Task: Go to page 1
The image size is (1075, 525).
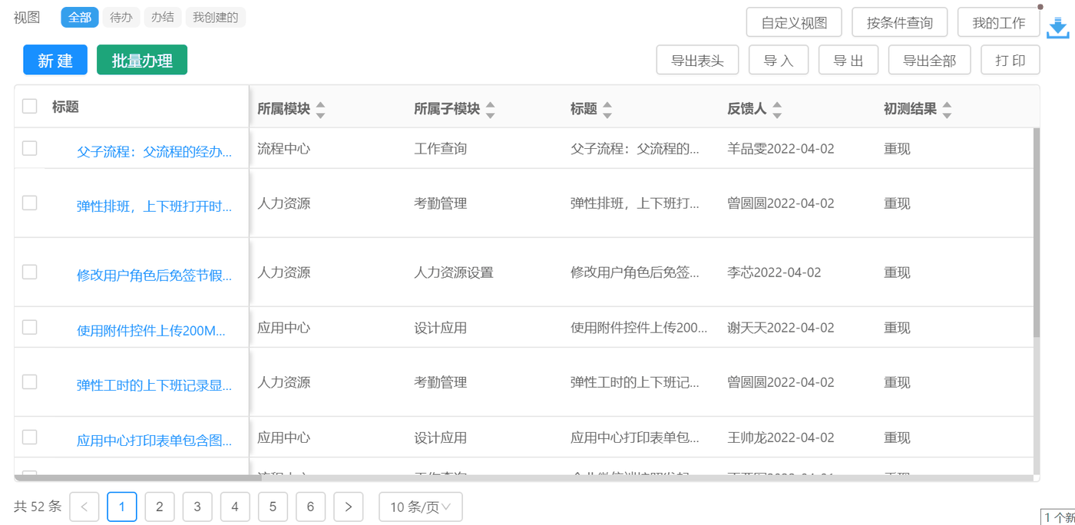Action: click(x=122, y=507)
